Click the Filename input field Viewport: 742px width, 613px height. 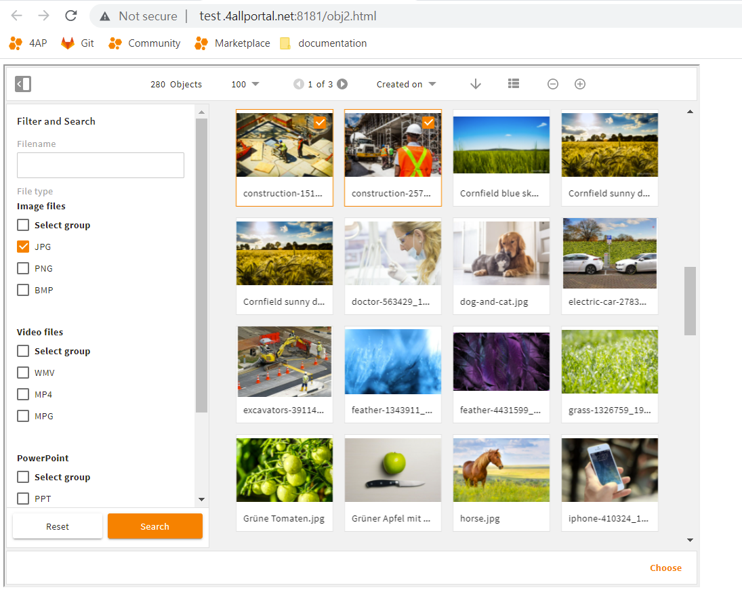tap(100, 165)
